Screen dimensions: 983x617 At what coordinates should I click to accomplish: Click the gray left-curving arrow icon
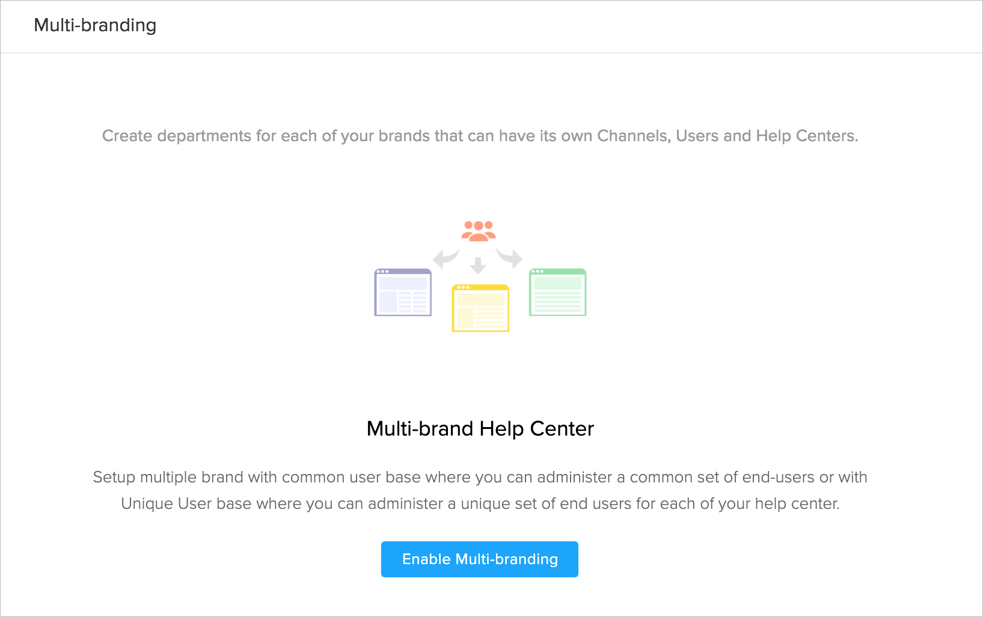(446, 258)
